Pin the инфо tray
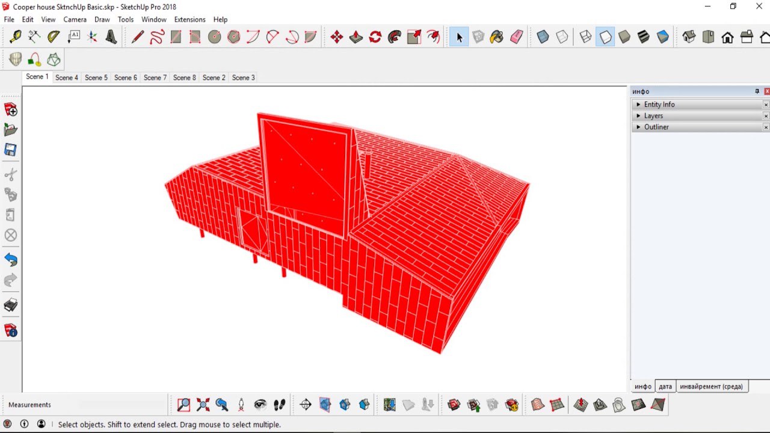Image resolution: width=770 pixels, height=433 pixels. click(757, 91)
